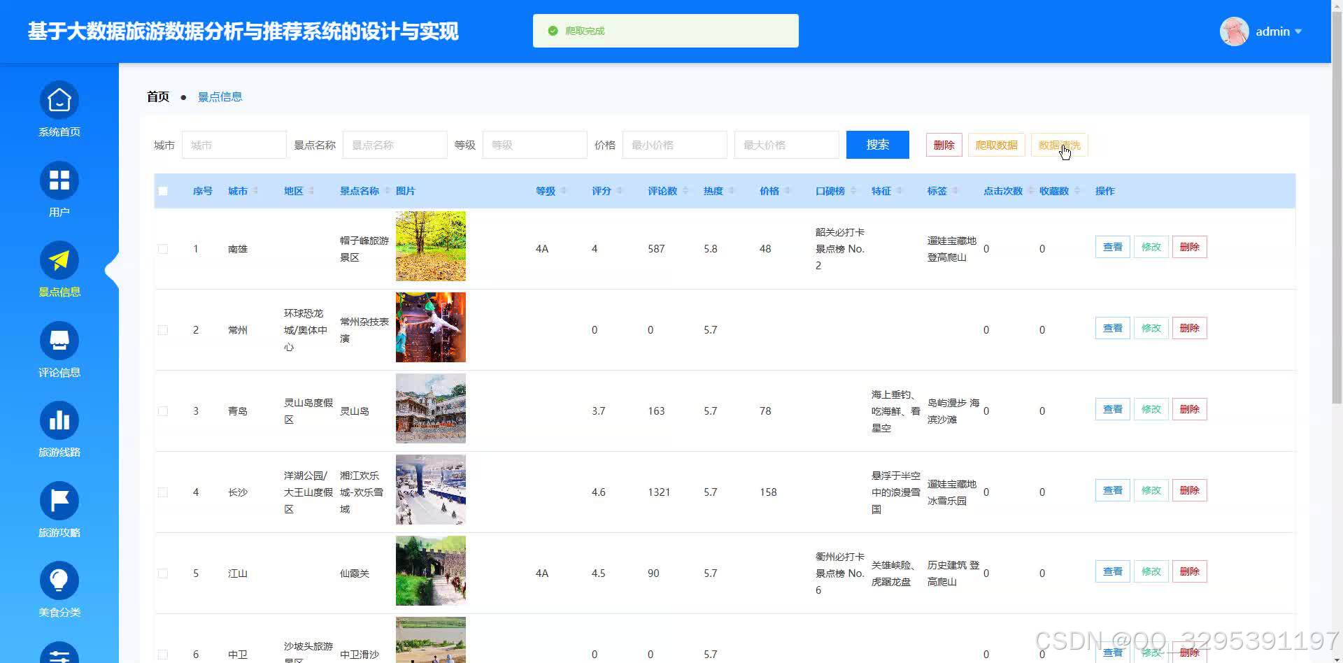Screen dimensions: 1343x663
Task: Click 修改 for 帽子峰旅游景区 row
Action: coord(1151,247)
